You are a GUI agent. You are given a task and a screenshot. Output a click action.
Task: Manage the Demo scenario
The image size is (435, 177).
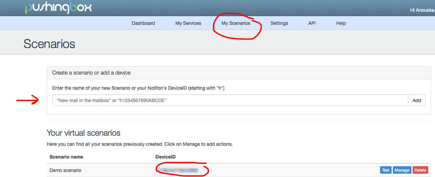(401, 170)
